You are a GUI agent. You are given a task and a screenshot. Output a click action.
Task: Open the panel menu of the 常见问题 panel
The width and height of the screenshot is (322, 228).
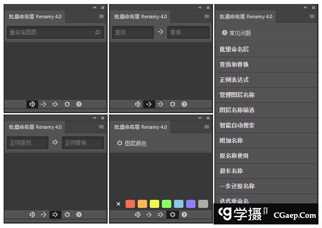click(312, 17)
